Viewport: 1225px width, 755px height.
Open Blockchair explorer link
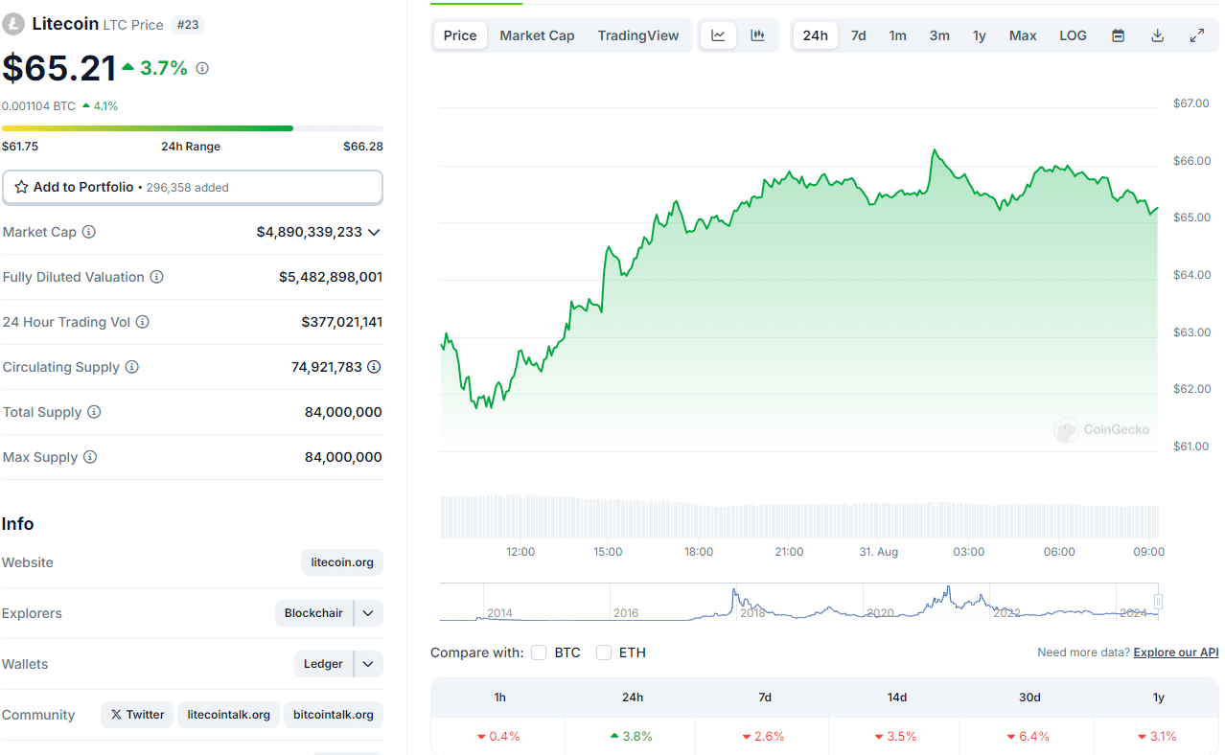click(313, 613)
